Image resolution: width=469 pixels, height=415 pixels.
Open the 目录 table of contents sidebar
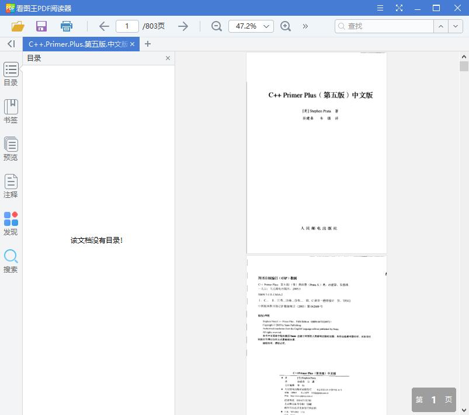click(x=11, y=74)
